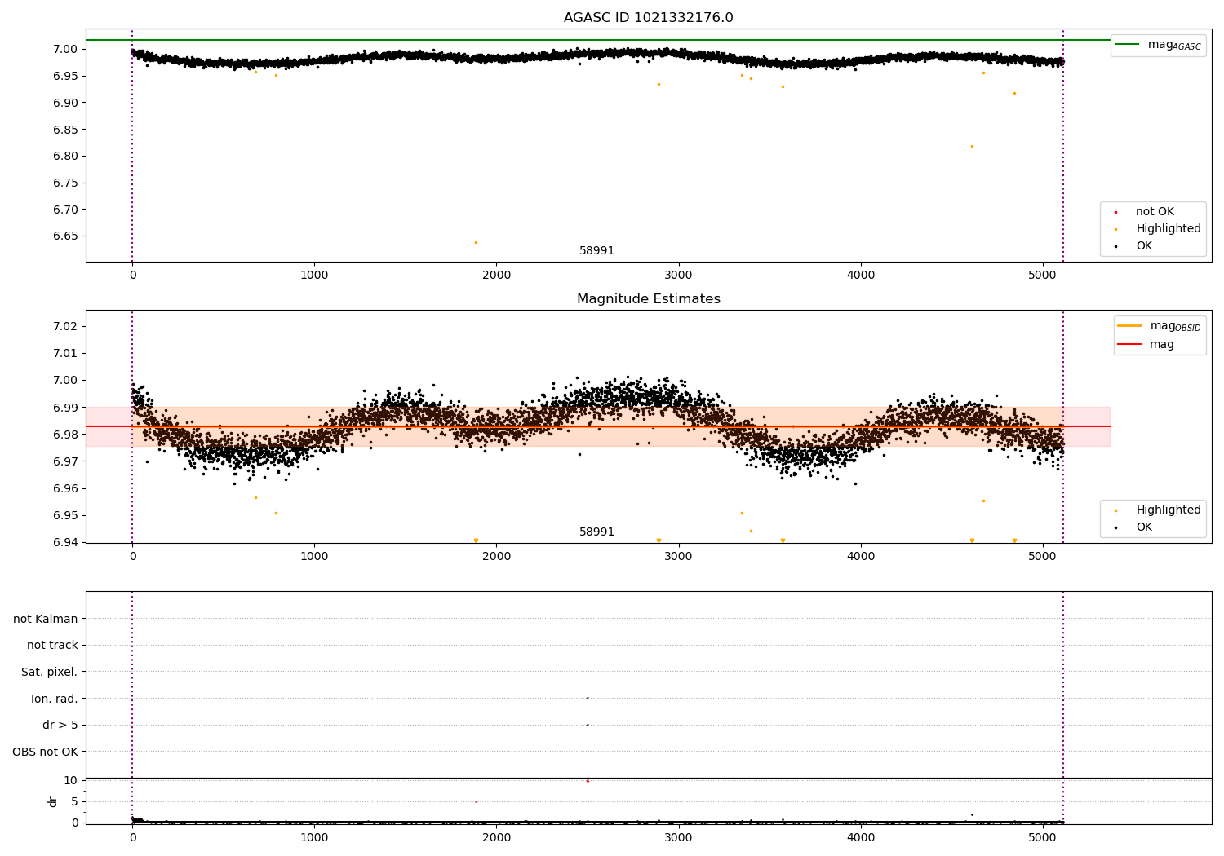Select 'OK' entry below Highlighted in top plot legend
Screen dimensions: 1224x856
[1144, 246]
